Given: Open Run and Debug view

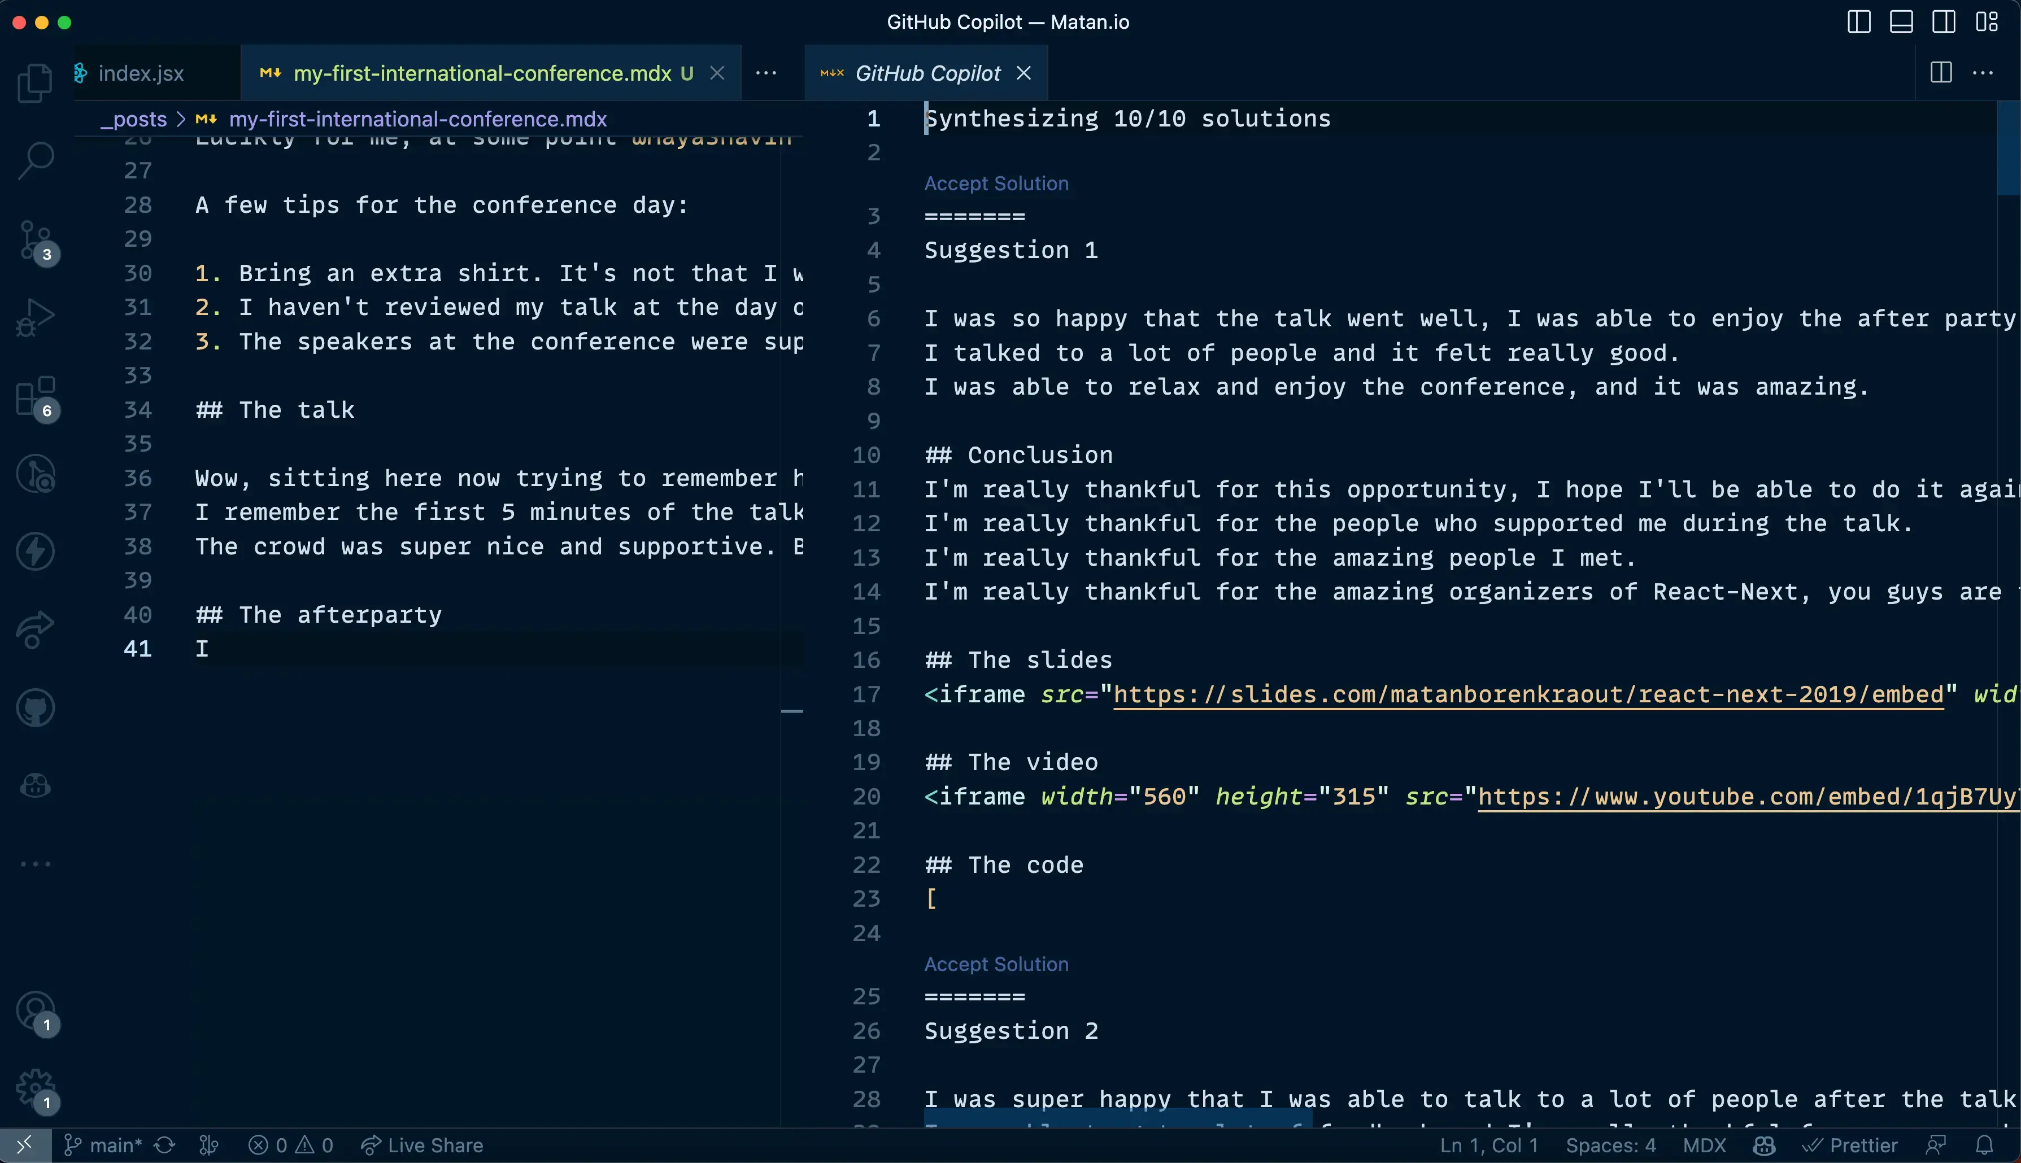Looking at the screenshot, I should 35,317.
